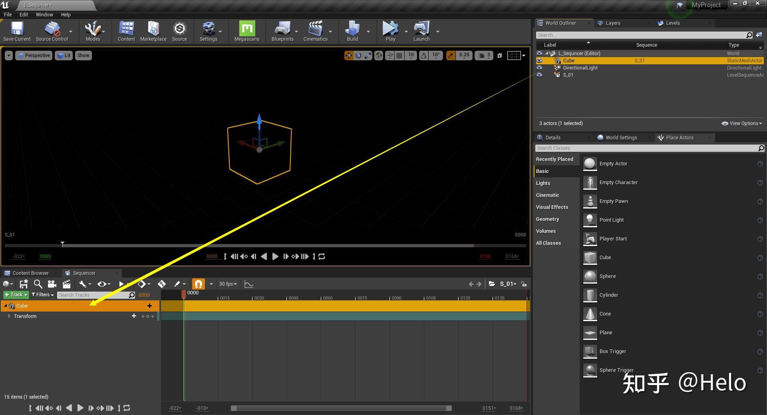Screen dimensions: 767x415
Task: Open the sequencer camera creation icon
Action: (52, 284)
